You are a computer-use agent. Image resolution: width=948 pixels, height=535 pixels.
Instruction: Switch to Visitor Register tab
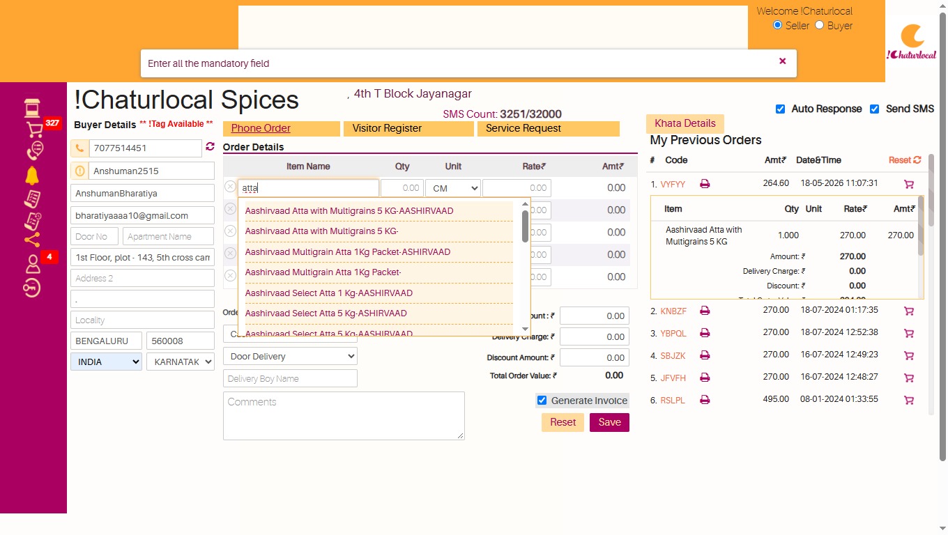coord(408,128)
